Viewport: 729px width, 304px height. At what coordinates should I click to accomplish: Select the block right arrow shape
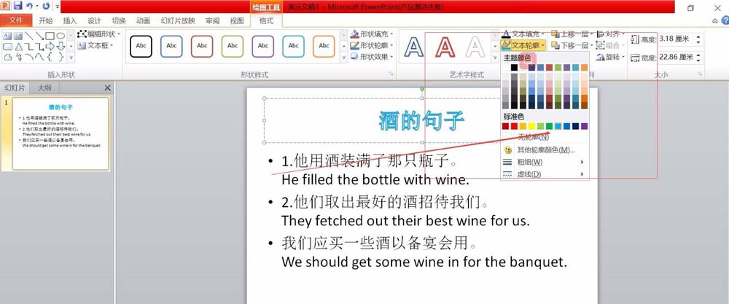coord(50,47)
